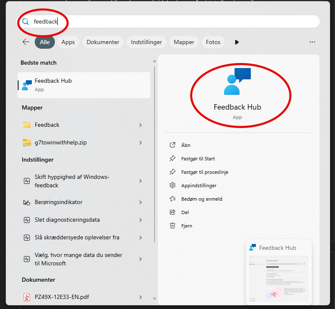The width and height of the screenshot is (335, 309).
Task: Click the share icon beside Del
Action: point(173,212)
